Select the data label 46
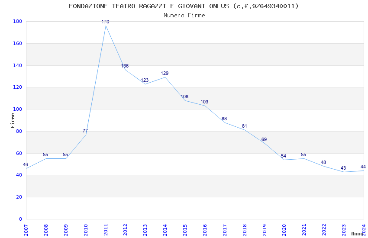This screenshot has height=238, width=368. point(26,164)
